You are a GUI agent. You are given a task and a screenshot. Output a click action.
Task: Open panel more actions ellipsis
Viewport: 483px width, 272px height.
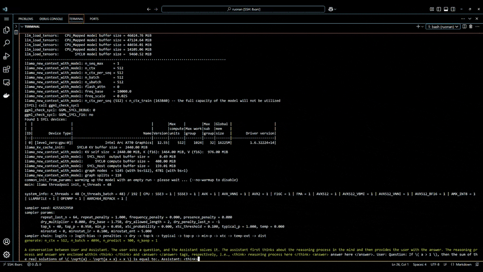tap(463, 19)
